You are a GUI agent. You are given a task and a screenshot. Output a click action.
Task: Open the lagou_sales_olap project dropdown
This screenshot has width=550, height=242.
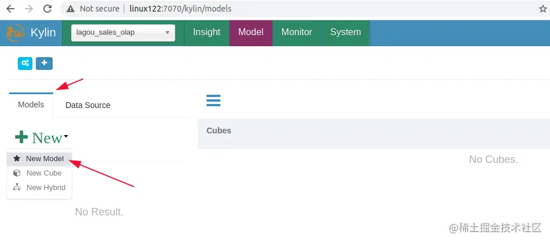(x=123, y=32)
